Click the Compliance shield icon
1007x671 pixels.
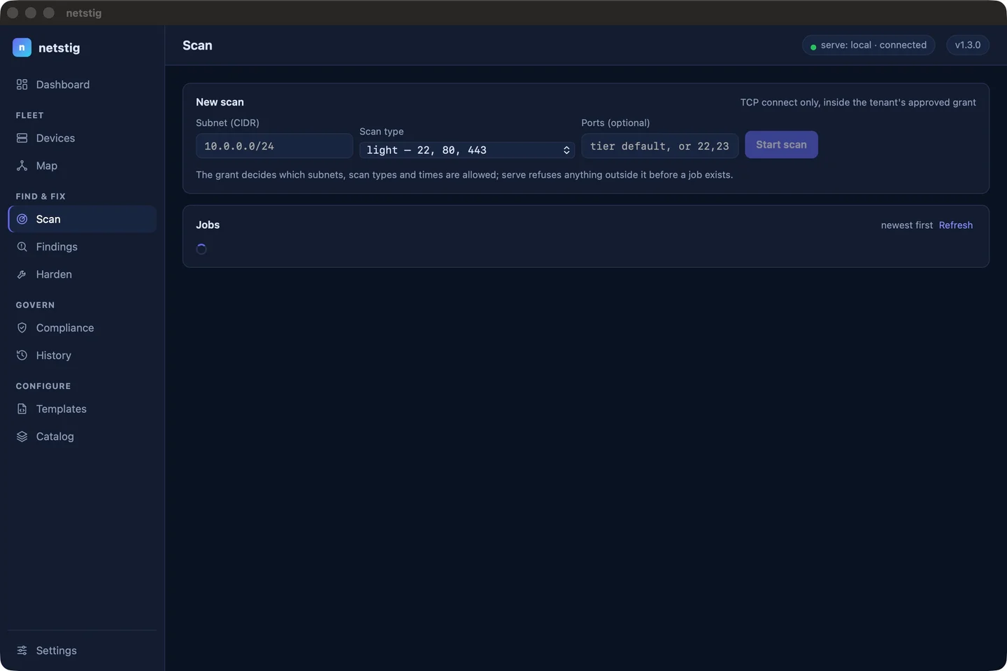[22, 327]
